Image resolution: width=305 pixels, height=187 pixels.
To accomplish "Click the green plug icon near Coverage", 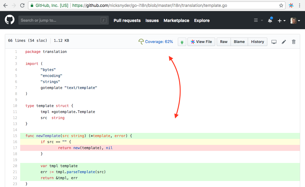I will (182, 42).
